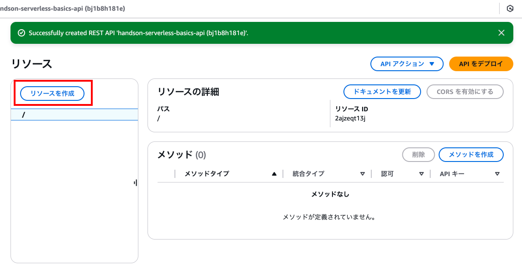This screenshot has height=271, width=522.
Task: Click the 削除 button in methods panel
Action: (418, 155)
